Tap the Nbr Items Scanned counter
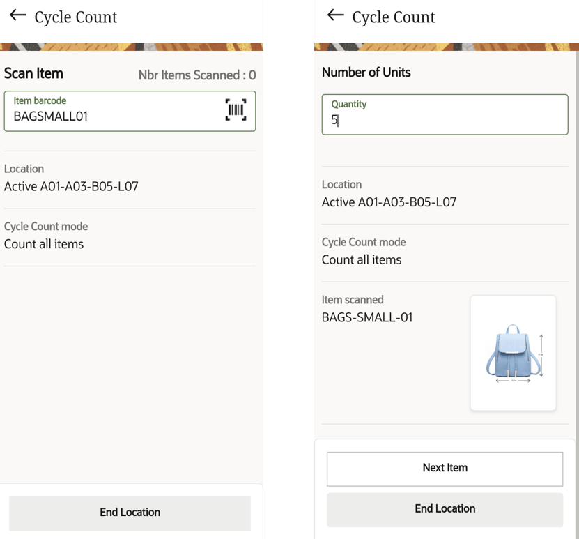Viewport: 579px width, 539px height. click(196, 75)
